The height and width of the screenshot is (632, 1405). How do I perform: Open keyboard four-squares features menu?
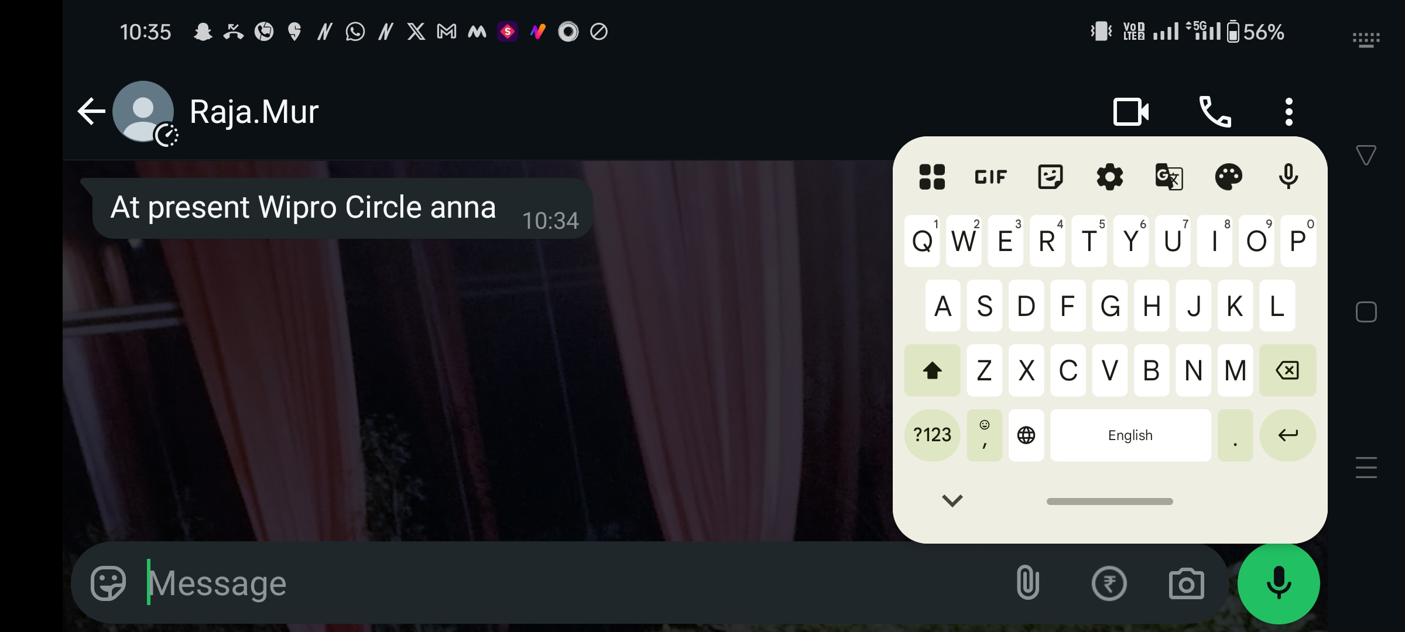click(x=932, y=177)
